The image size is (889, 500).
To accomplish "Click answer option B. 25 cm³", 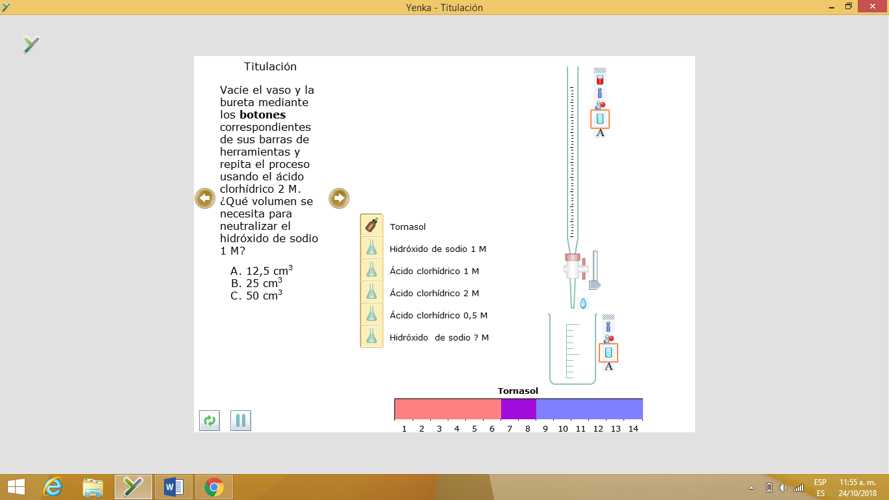I will point(256,283).
